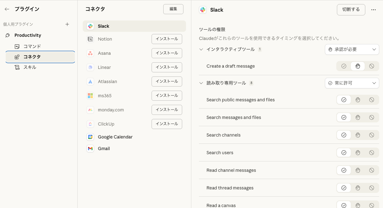The image size is (383, 208).
Task: Open the 常に許可 permission dropdown
Action: click(352, 83)
